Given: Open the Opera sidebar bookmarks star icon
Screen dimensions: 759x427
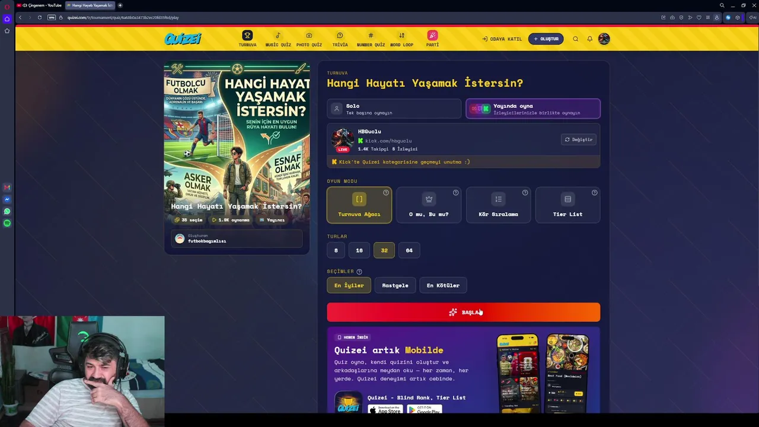Looking at the screenshot, I should (x=7, y=31).
